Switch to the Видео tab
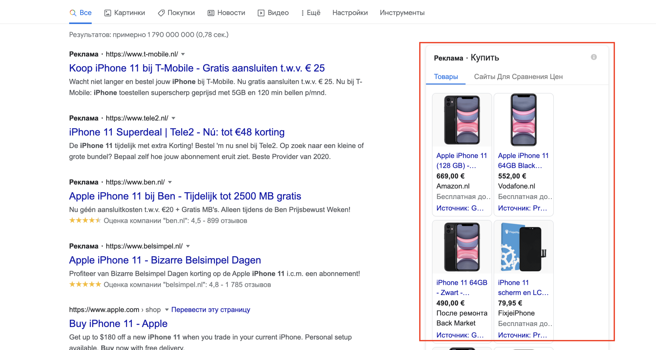Image resolution: width=656 pixels, height=350 pixels. click(273, 13)
